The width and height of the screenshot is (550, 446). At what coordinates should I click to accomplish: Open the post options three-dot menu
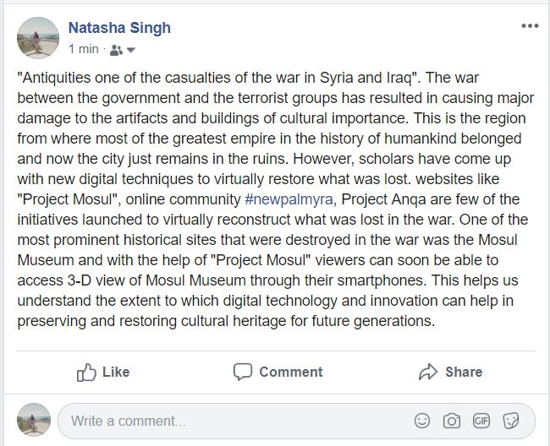pyautogui.click(x=530, y=26)
